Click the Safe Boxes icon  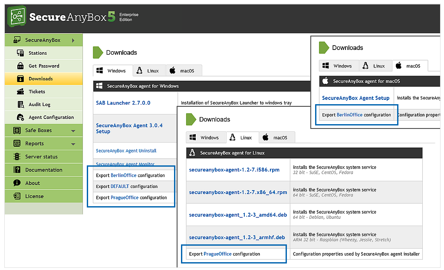pos(17,130)
